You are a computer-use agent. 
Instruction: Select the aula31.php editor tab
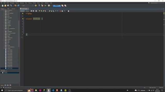coord(24,9)
